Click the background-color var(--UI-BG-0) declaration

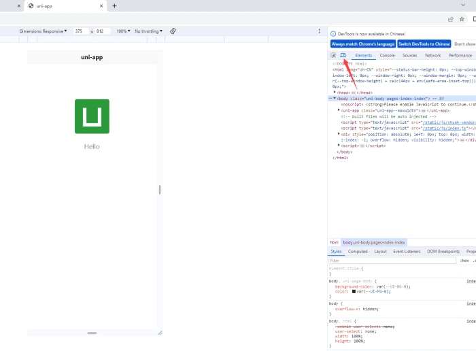[x=373, y=286]
